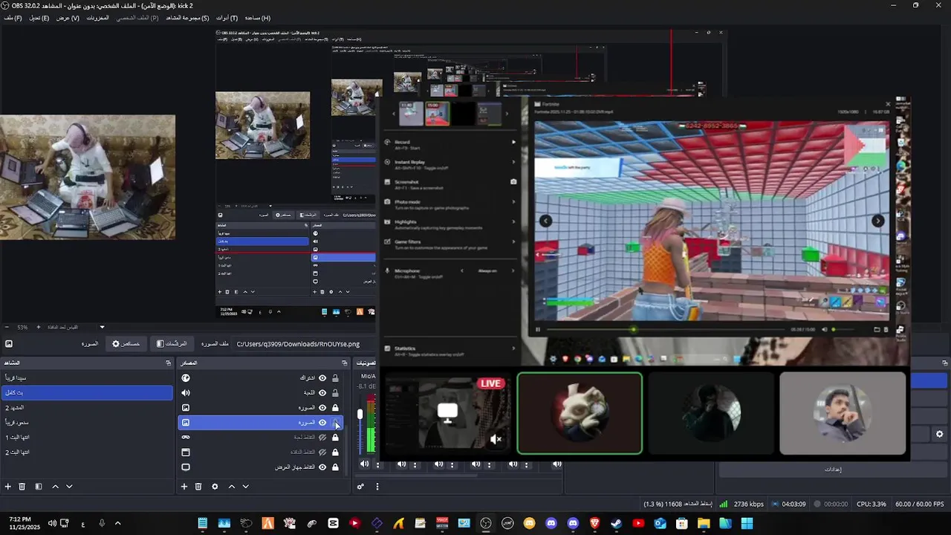Remove the selected source
Screen dimensions: 951x535
click(198, 487)
